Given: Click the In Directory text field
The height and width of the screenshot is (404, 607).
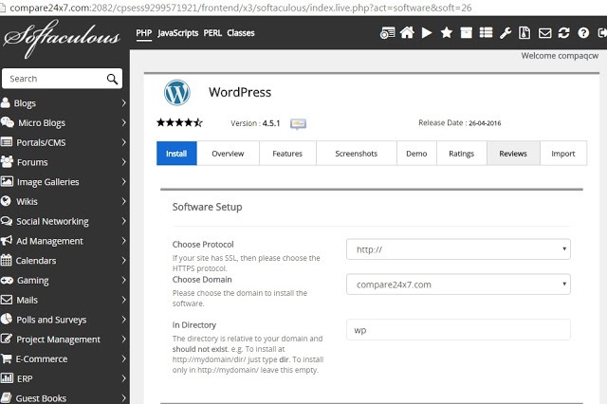Looking at the screenshot, I should tap(458, 330).
